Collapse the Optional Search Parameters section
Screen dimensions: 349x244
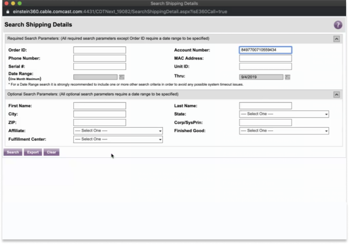336,95
